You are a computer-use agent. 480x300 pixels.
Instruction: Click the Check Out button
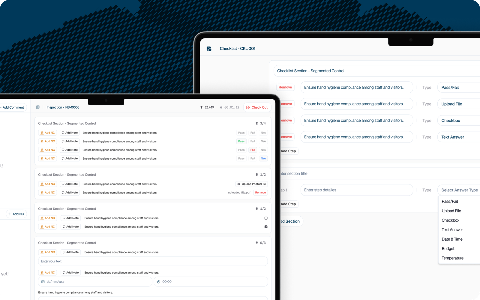pyautogui.click(x=257, y=107)
